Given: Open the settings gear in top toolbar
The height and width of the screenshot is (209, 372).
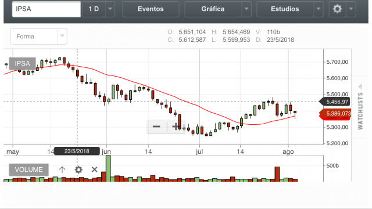Looking at the screenshot, I should coord(337,9).
